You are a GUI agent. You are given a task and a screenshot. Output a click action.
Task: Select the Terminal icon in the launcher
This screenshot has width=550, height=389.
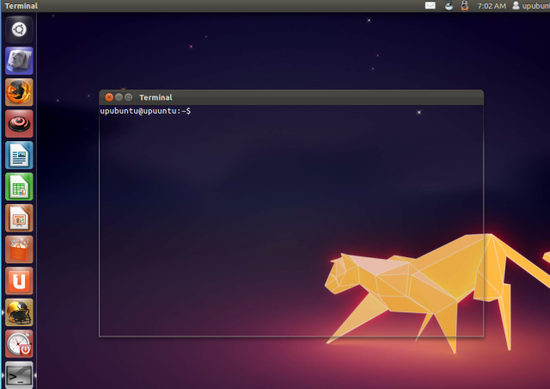pyautogui.click(x=19, y=375)
